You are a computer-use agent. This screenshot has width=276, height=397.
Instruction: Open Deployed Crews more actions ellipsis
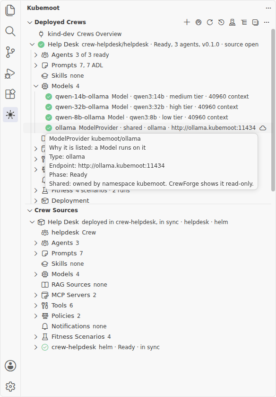click(x=267, y=22)
